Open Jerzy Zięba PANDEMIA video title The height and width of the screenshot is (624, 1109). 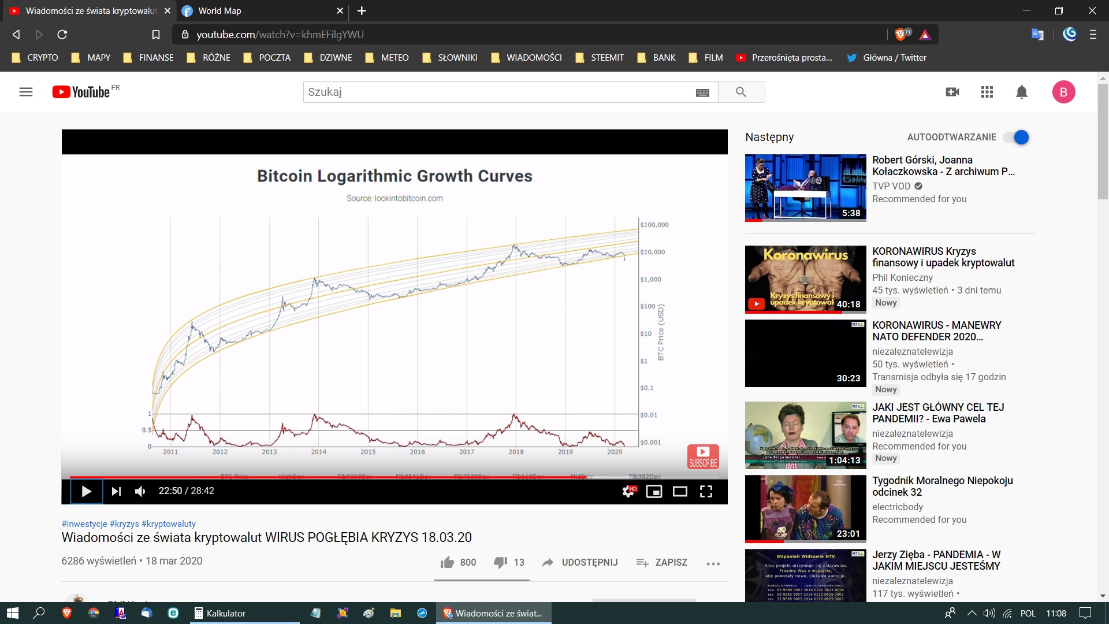coord(936,560)
